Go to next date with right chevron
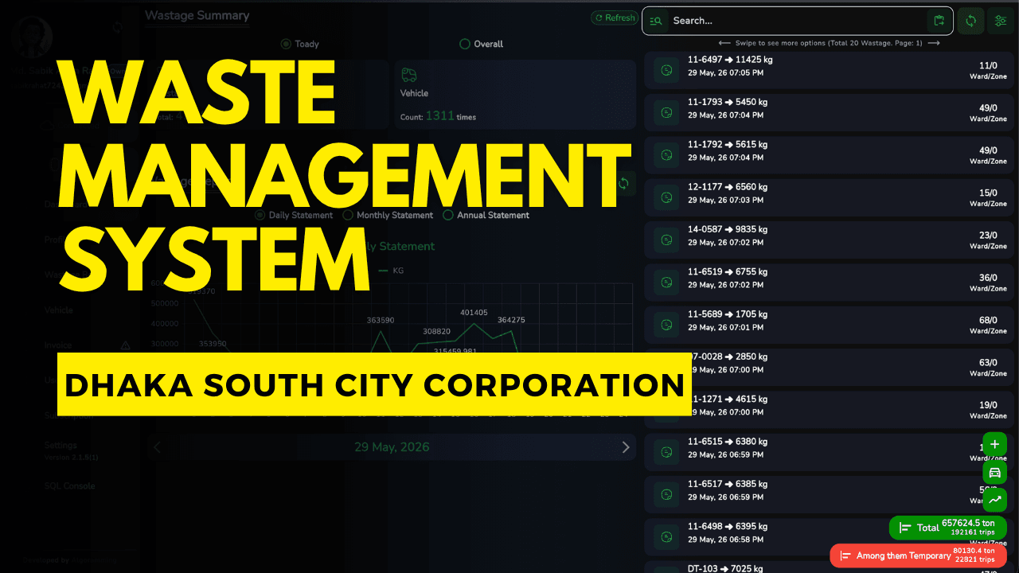This screenshot has width=1019, height=573. click(x=626, y=447)
